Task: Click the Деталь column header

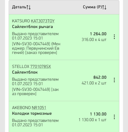Action: coord(19,7)
